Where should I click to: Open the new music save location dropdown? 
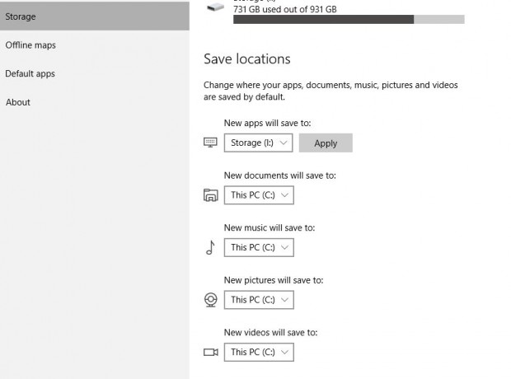point(259,247)
